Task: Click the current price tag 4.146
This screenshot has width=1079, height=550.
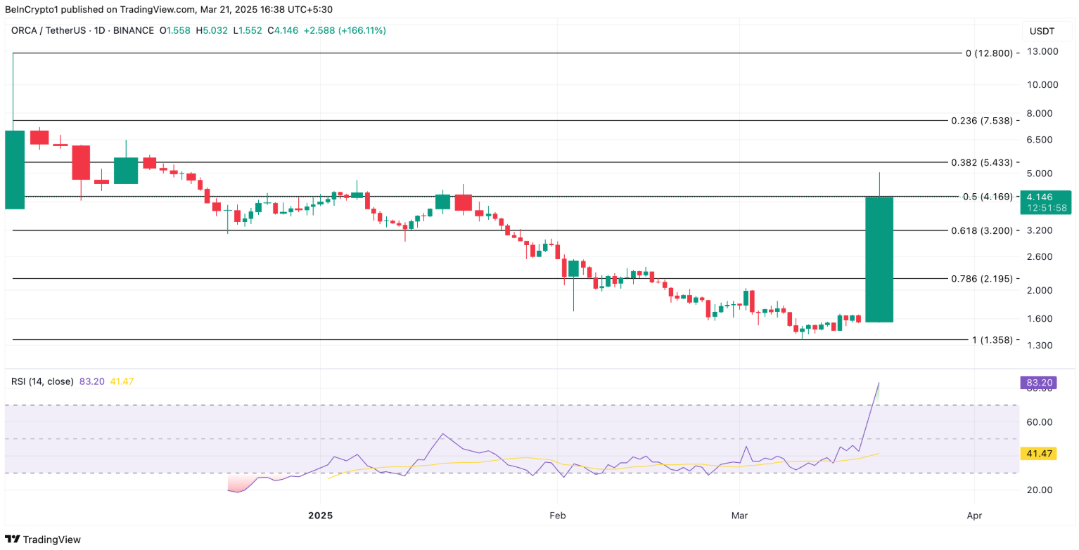Action: pos(1040,197)
